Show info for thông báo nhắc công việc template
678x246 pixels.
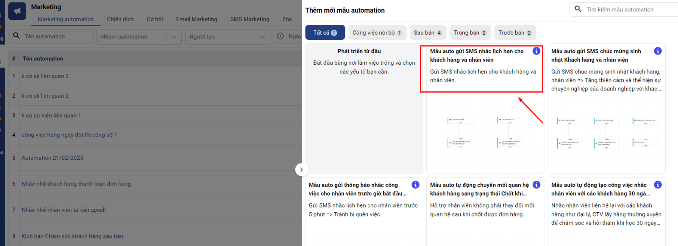415,185
